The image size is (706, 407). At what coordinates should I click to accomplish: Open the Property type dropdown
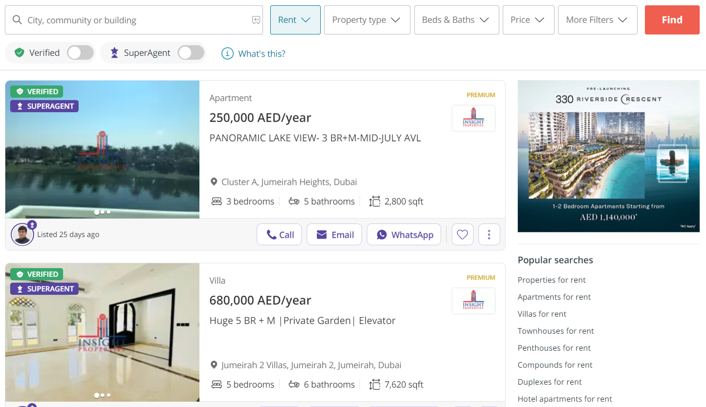coord(367,20)
